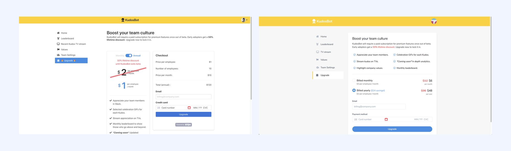Click the Team Settings people icon in the right window
This screenshot has height=151, width=511.
pyautogui.click(x=317, y=68)
